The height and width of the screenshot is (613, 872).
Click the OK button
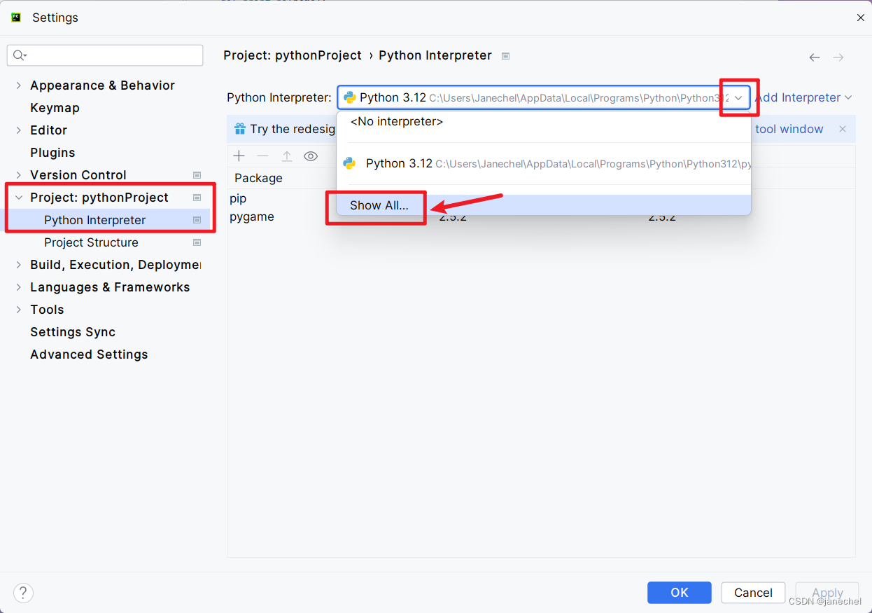(x=680, y=593)
